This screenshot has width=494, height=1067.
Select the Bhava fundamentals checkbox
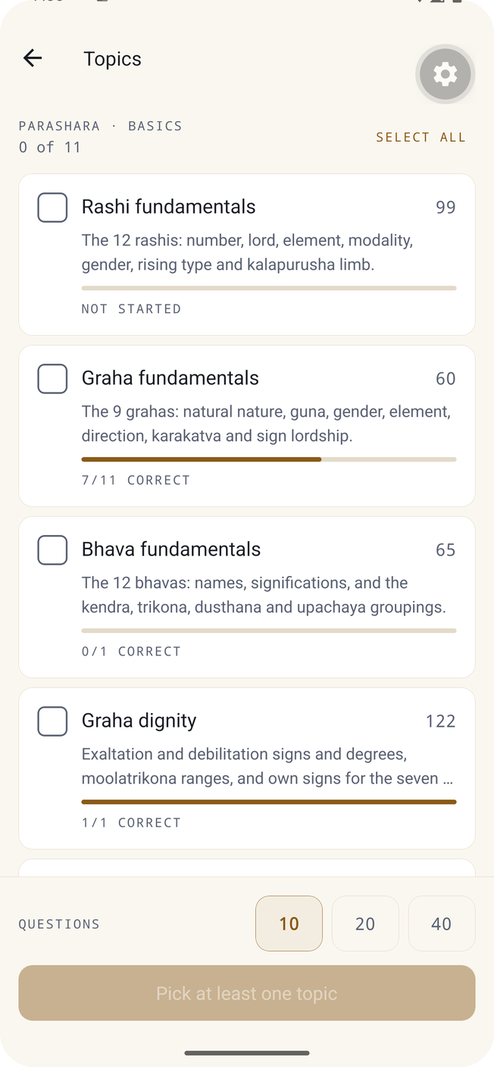(x=52, y=550)
